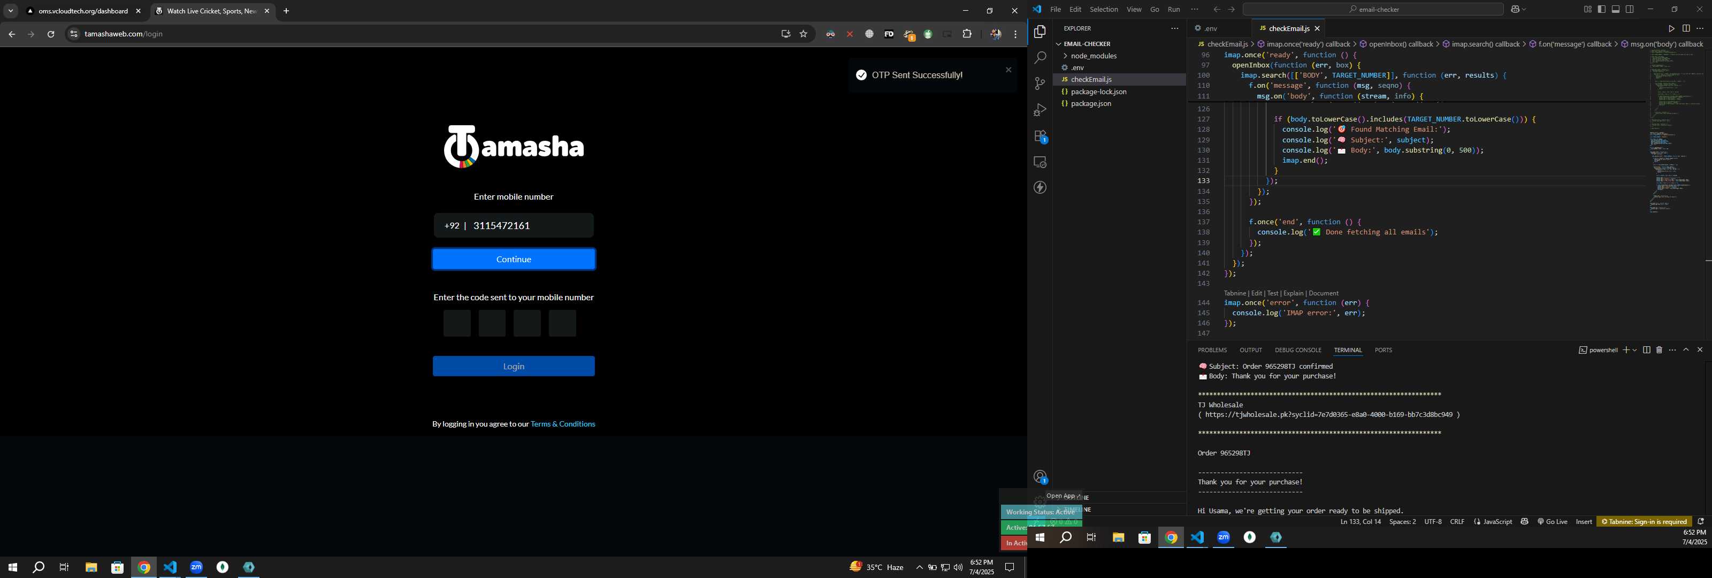Open new terminal launch profile dropdown arrow

coord(1635,350)
